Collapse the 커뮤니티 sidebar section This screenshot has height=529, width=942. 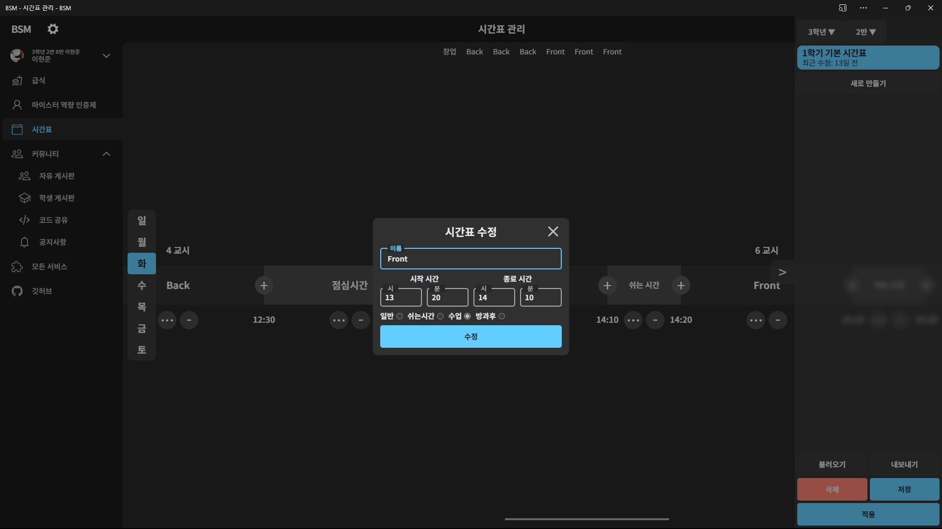coord(106,154)
